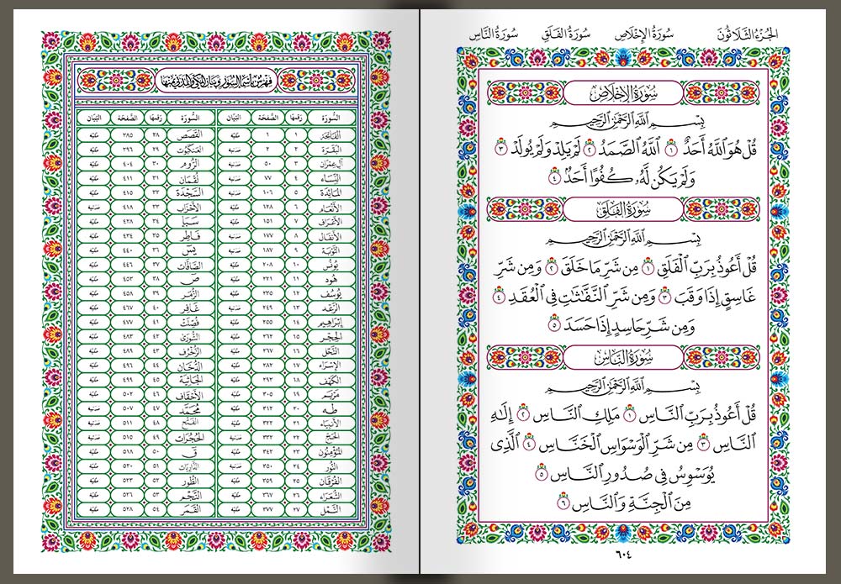This screenshot has width=841, height=584.
Task: Click the top header text سورة الناس
Action: [x=494, y=34]
